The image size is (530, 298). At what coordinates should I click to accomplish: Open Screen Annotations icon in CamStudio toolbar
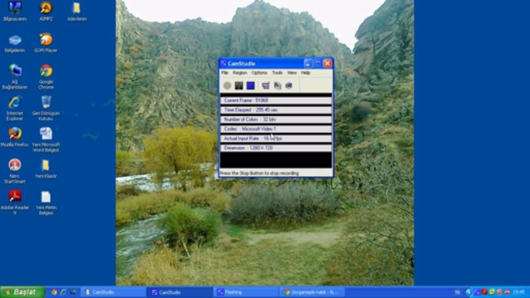[289, 86]
